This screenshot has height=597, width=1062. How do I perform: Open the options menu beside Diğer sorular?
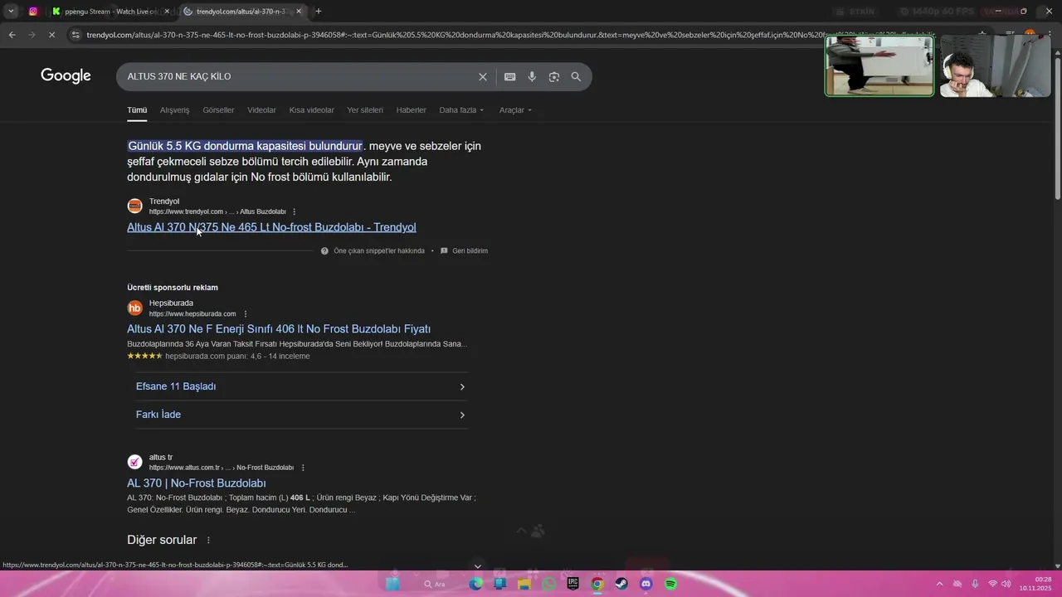[x=208, y=540]
